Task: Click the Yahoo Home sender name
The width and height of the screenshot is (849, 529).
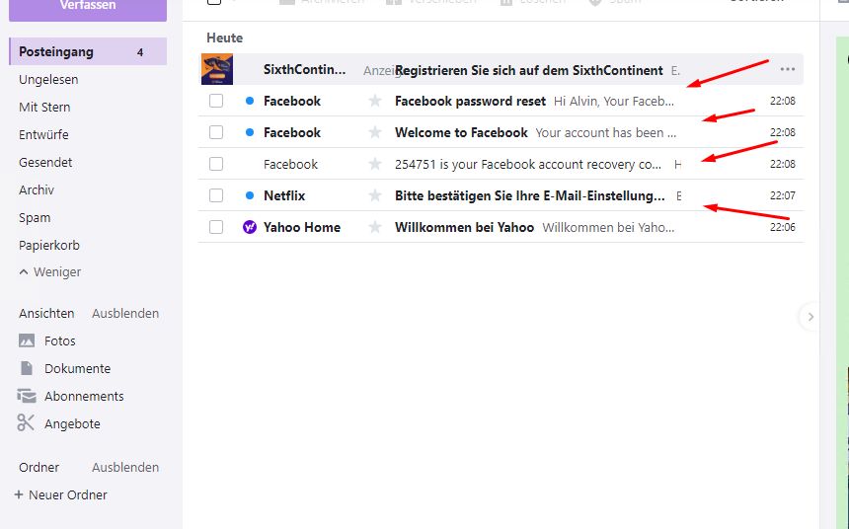Action: (301, 227)
